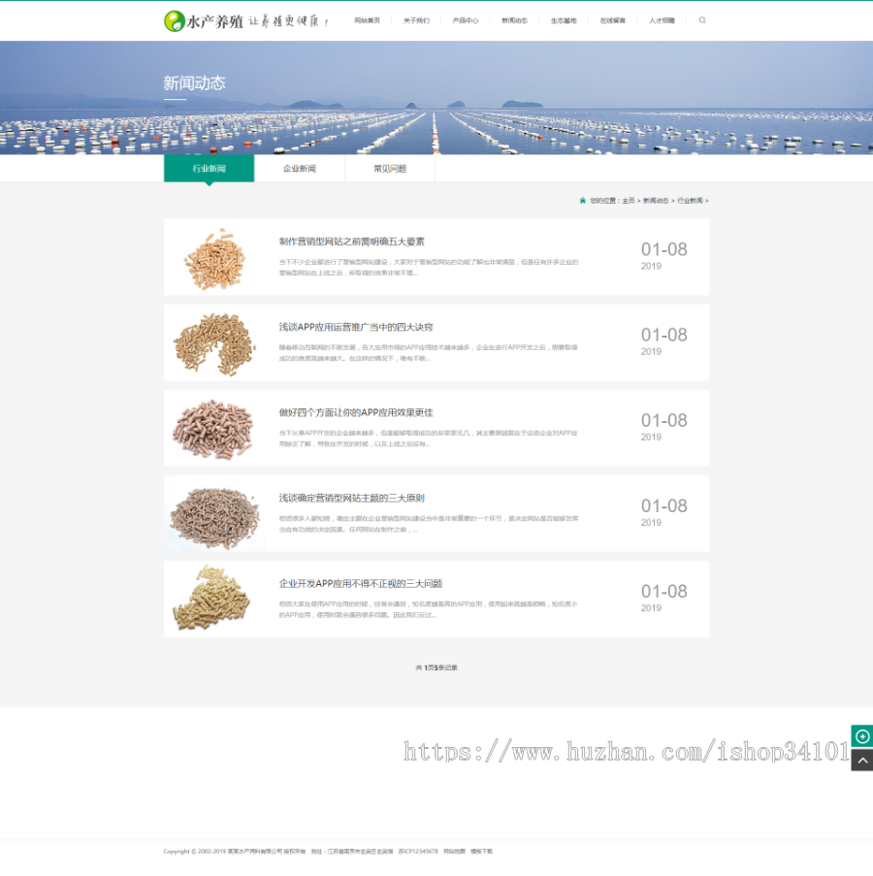Open article 企业开发APP应用不得不正视的三大问题

360,584
